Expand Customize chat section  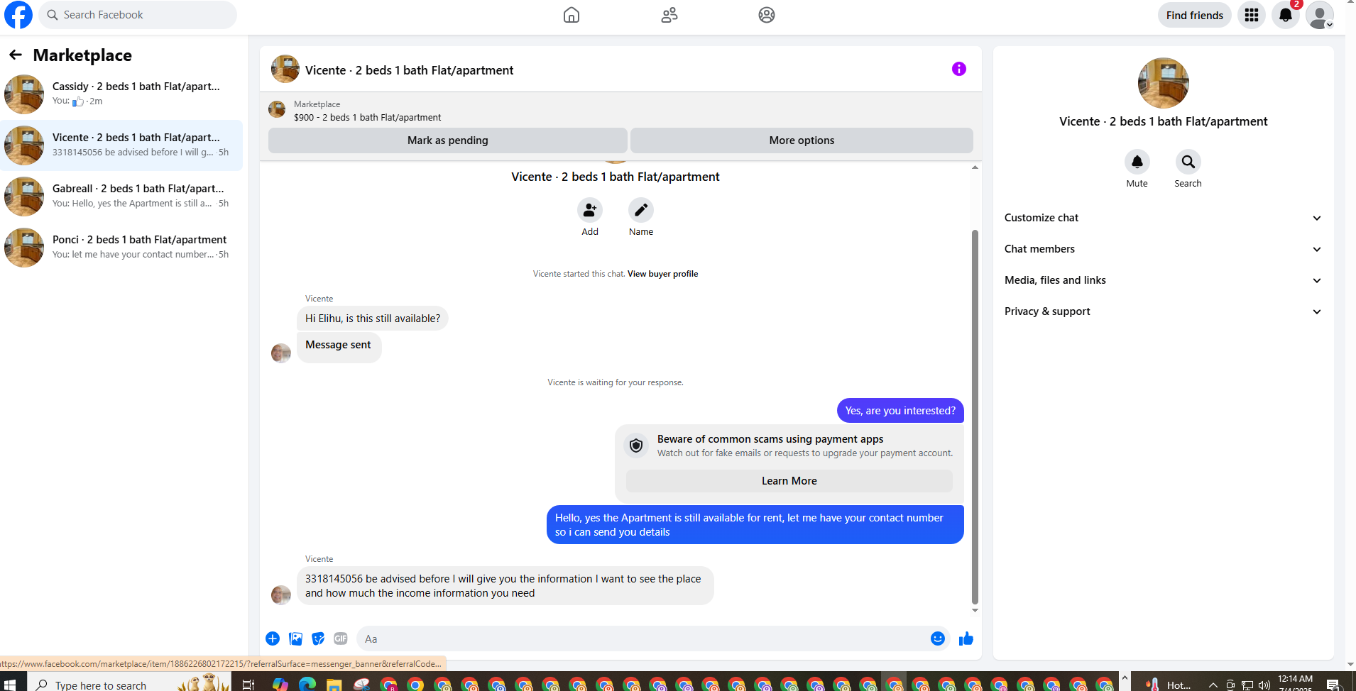1163,218
